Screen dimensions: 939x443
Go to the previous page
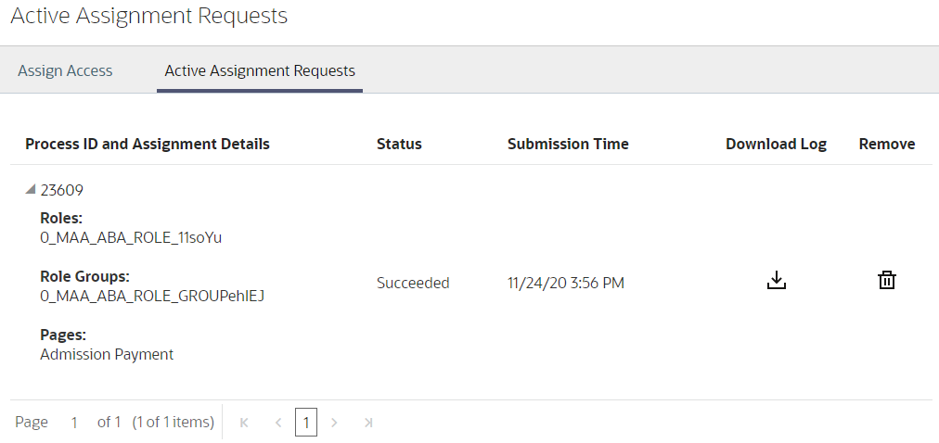277,423
